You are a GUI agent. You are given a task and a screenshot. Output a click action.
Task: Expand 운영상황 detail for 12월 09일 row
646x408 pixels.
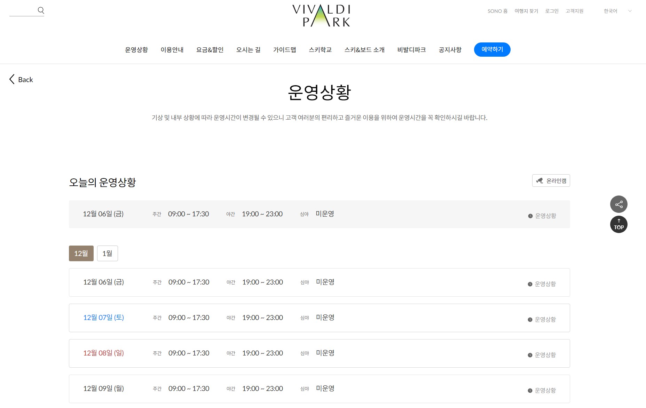pyautogui.click(x=542, y=390)
